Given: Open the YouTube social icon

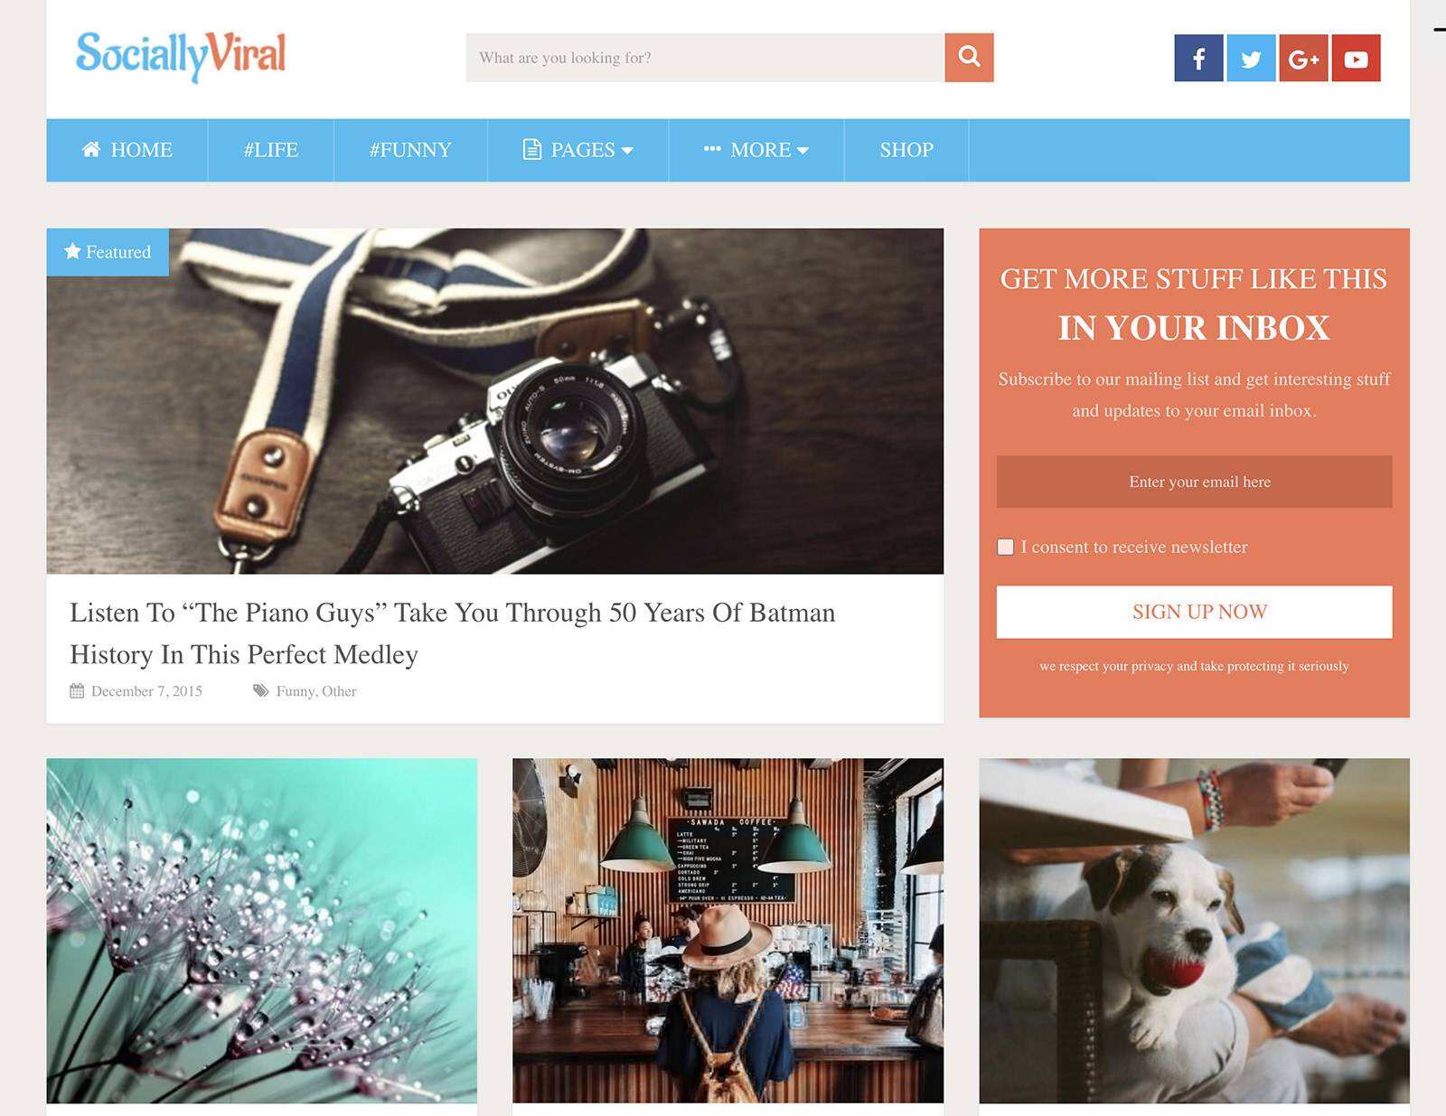Looking at the screenshot, I should click(x=1356, y=59).
